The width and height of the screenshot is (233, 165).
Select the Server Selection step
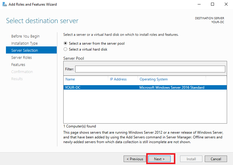coord(32,50)
